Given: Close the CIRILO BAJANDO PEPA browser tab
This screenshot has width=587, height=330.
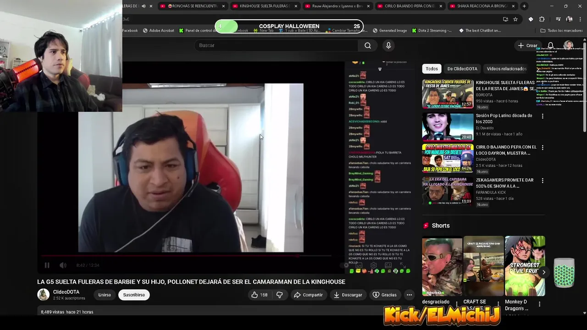Looking at the screenshot, I should (440, 6).
